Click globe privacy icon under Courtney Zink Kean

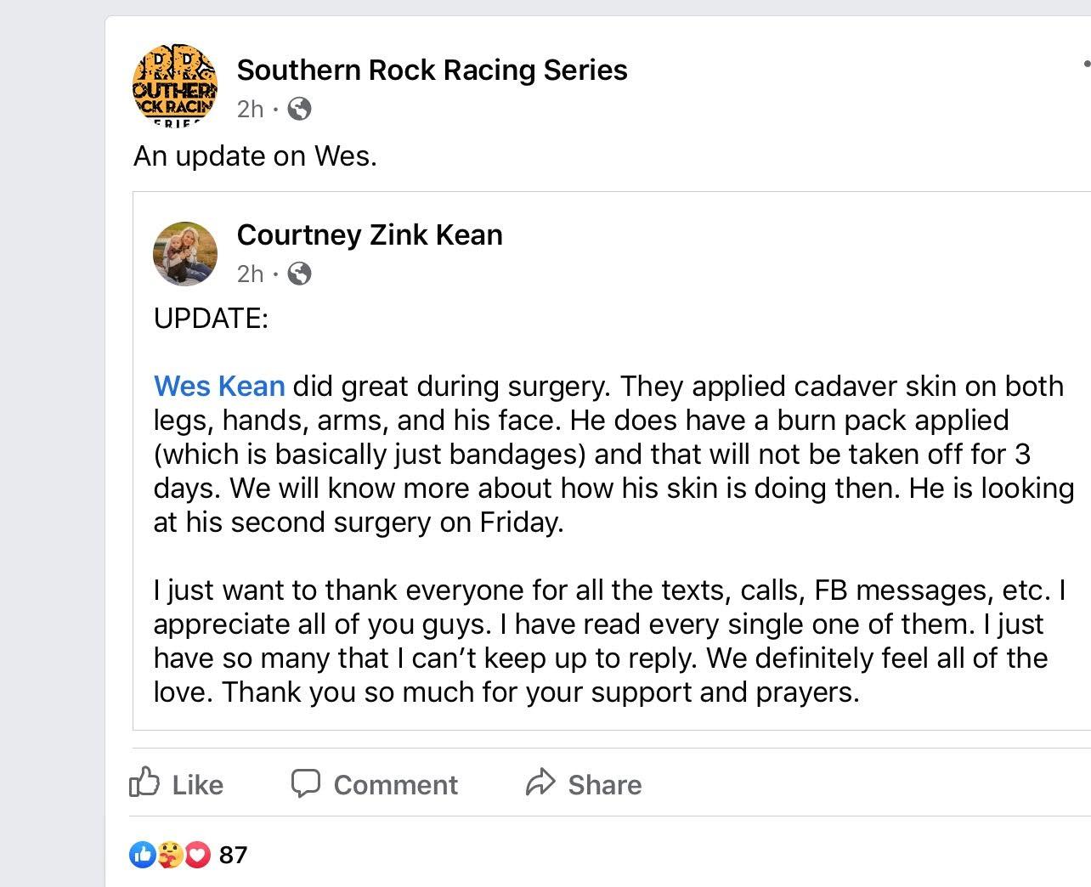pos(299,274)
